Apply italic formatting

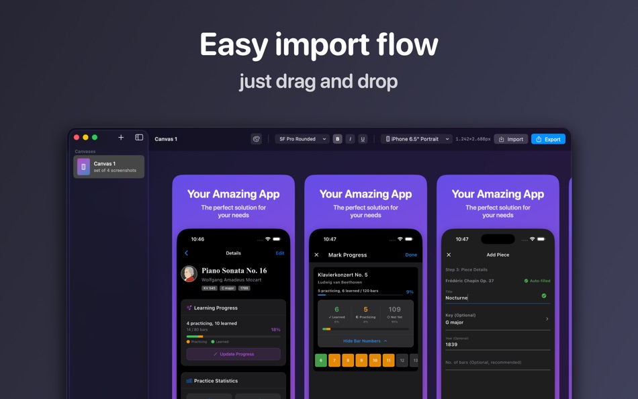350,138
